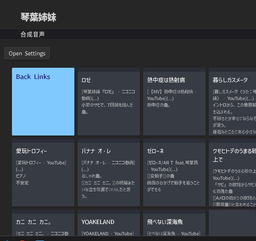This screenshot has width=256, height=241.
Task: Open the 愛玩トロフィー note
Action: [43, 173]
